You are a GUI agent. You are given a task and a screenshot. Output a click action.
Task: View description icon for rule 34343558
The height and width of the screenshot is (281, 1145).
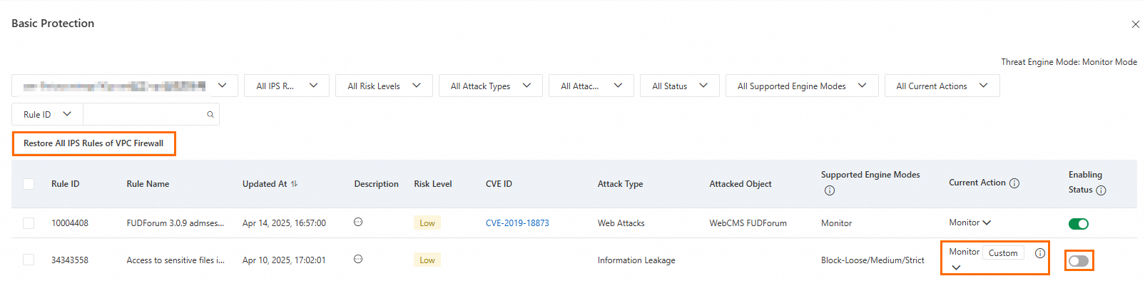358,259
